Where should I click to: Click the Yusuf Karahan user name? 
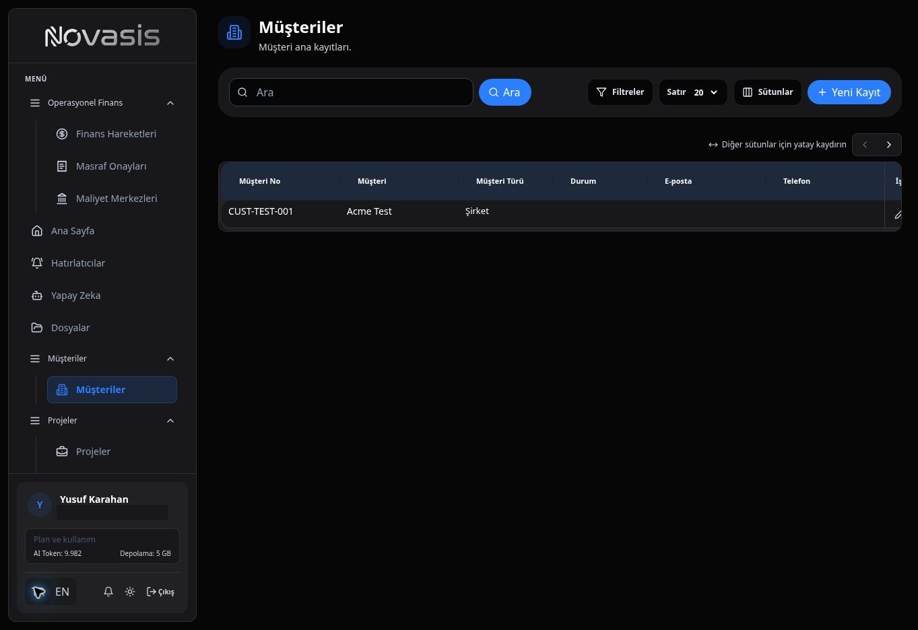tap(94, 499)
